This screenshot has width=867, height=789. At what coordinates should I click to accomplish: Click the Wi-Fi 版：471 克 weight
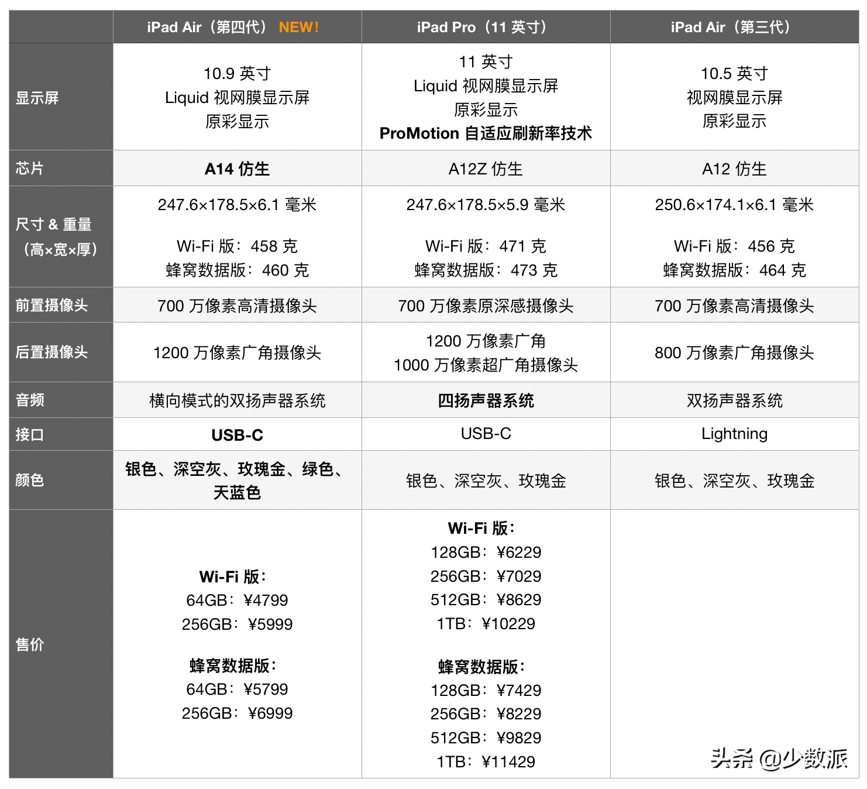pyautogui.click(x=486, y=246)
